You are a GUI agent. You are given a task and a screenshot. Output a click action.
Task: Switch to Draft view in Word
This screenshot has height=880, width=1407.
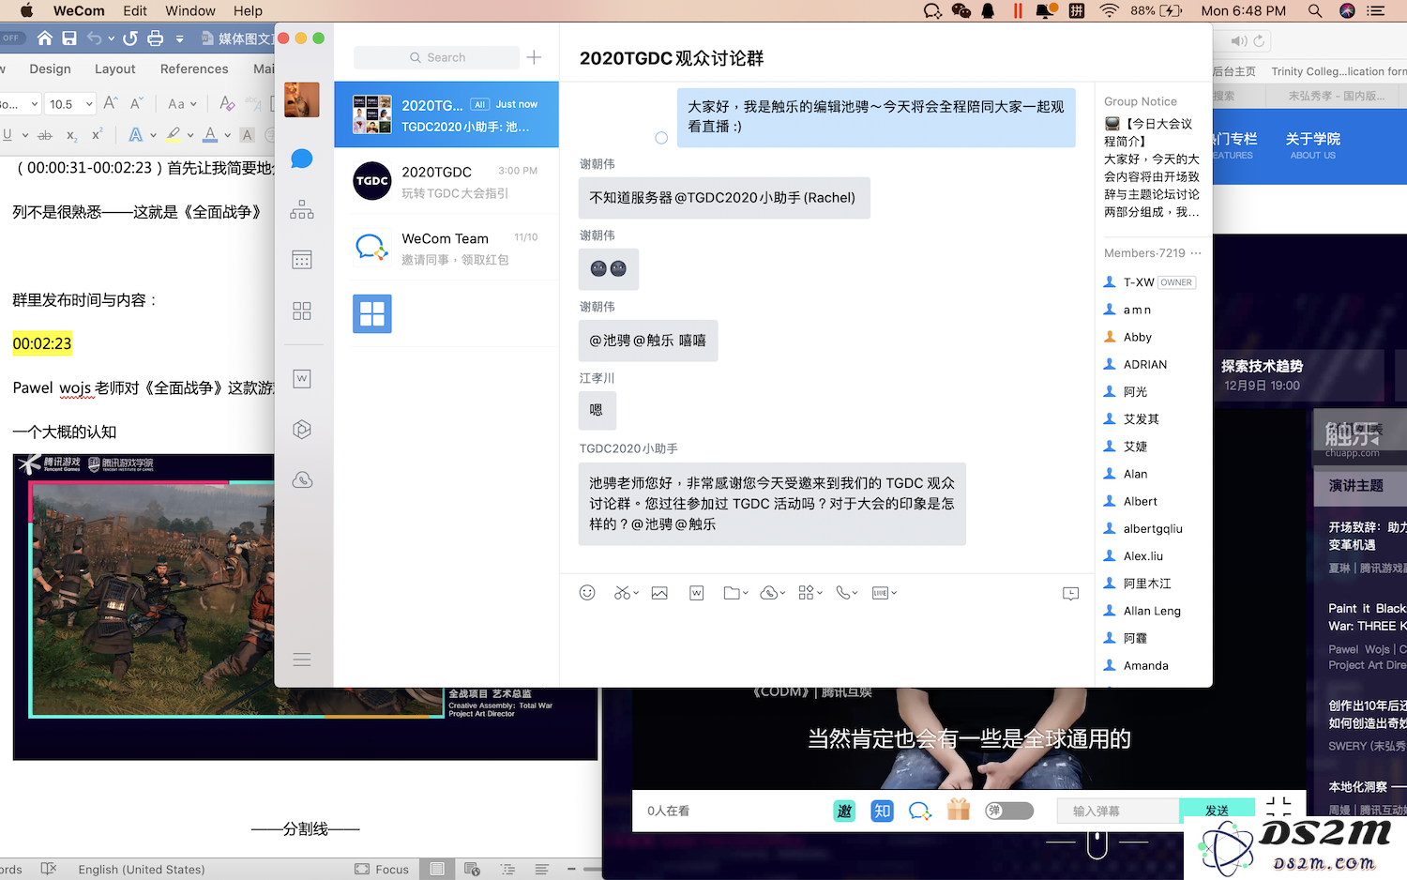click(x=541, y=870)
